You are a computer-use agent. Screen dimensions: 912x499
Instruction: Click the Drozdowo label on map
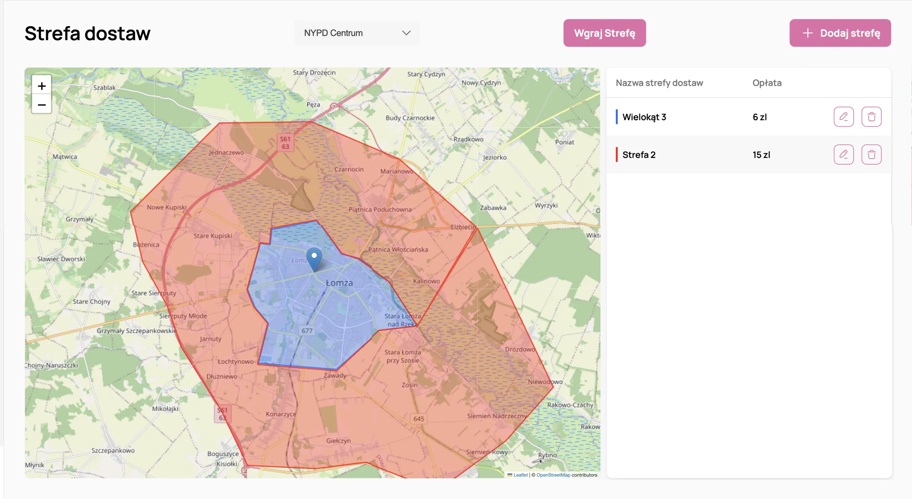coord(520,349)
